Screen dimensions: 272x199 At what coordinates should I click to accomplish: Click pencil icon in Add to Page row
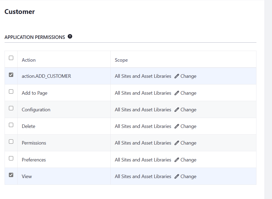[x=177, y=93]
